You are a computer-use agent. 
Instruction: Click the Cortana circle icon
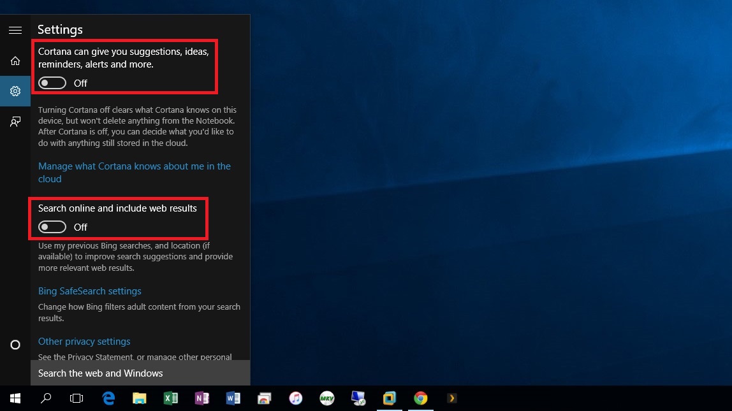(15, 345)
